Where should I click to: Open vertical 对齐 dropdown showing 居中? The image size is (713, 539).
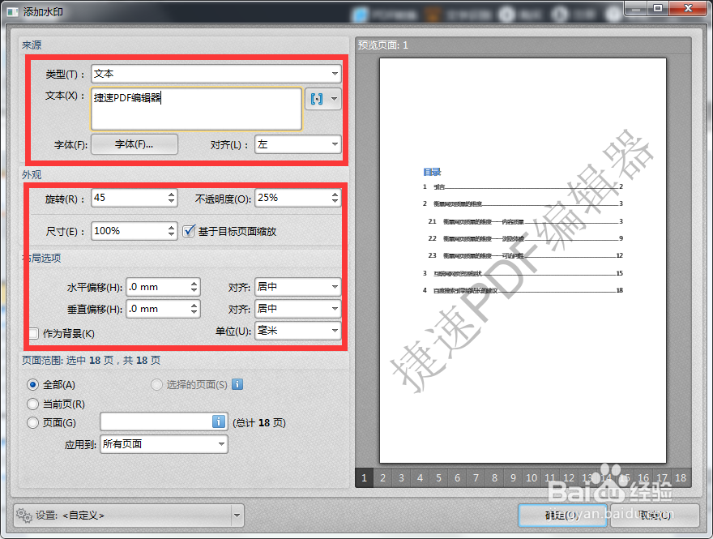click(x=298, y=309)
